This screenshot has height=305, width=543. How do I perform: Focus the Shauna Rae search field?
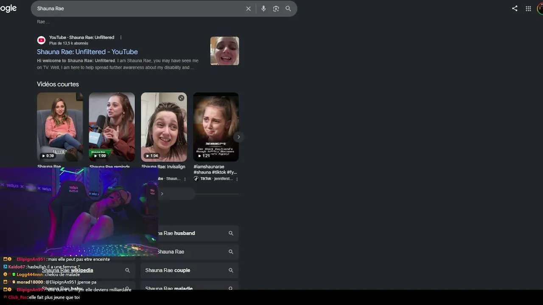point(138,8)
